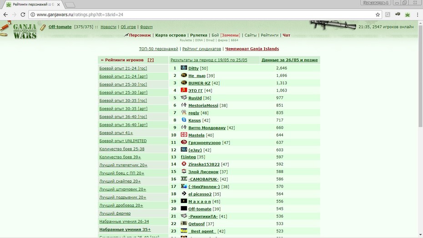This screenshot has width=423, height=238.
Task: Open the Roulette quick link
Action: click(x=186, y=40)
